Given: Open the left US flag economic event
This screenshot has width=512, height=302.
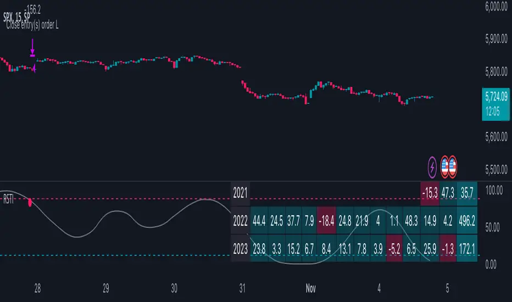Looking at the screenshot, I should pyautogui.click(x=444, y=167).
